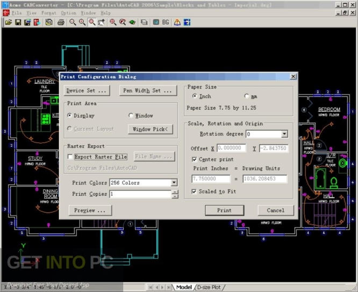Click the Save As toolbar icon
The width and height of the screenshot is (358, 292).
pos(27,23)
